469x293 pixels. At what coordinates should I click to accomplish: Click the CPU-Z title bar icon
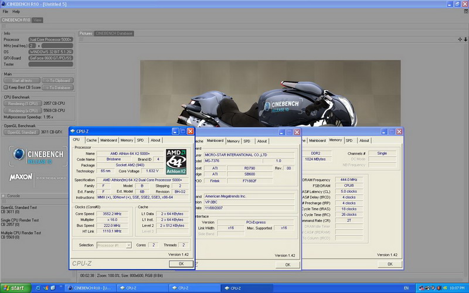73,131
